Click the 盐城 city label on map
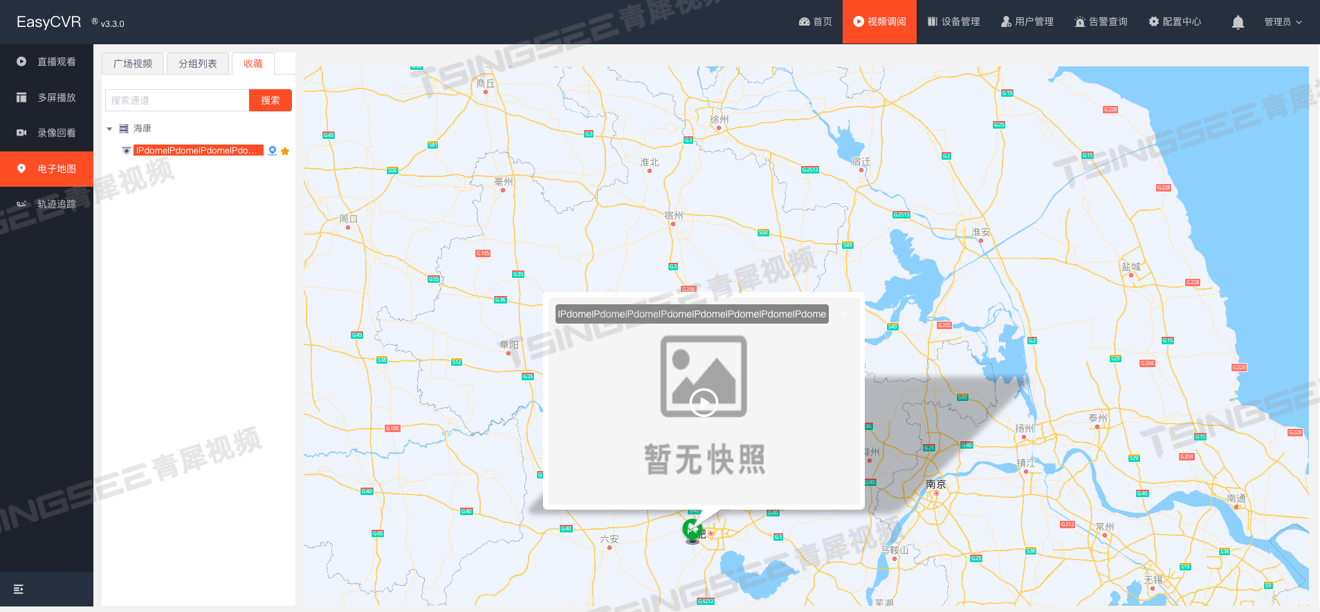The width and height of the screenshot is (1320, 612). (1131, 267)
